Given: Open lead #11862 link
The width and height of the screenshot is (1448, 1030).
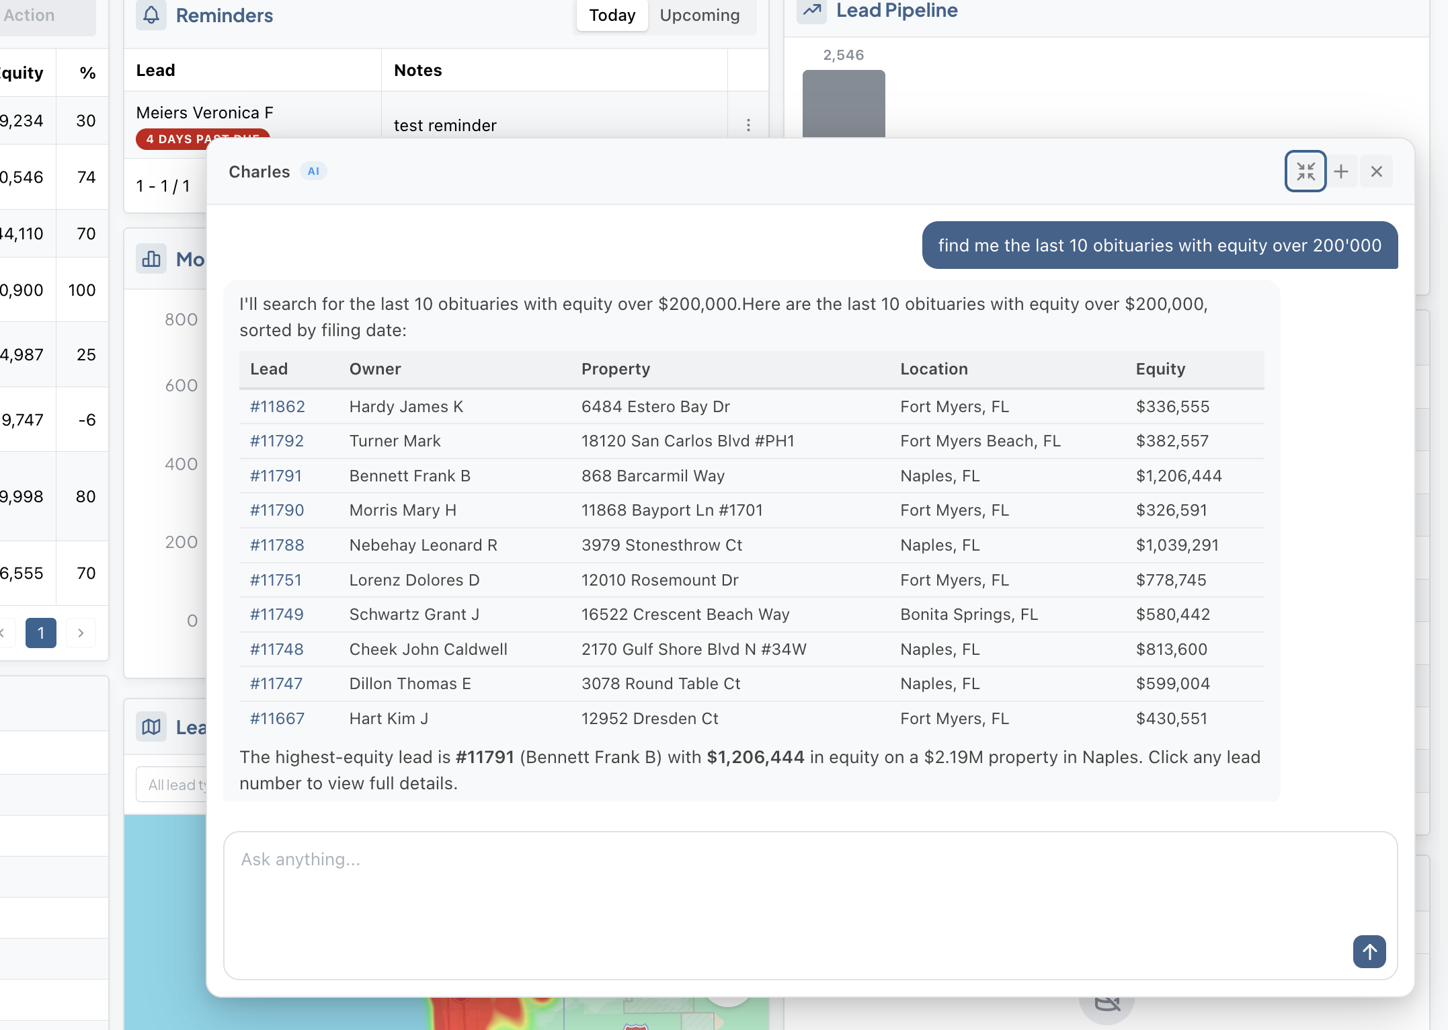Looking at the screenshot, I should click(x=277, y=407).
